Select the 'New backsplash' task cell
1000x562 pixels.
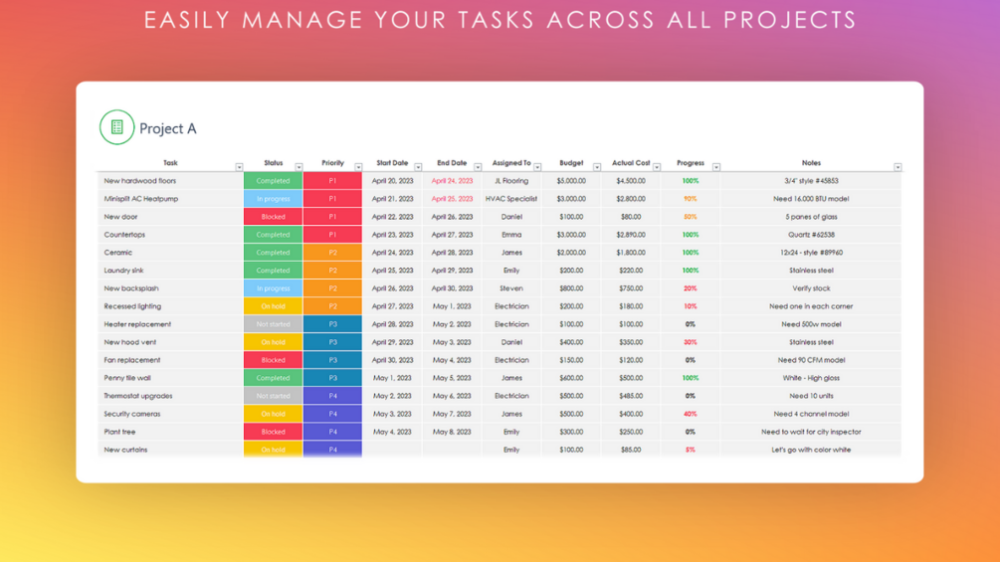click(x=170, y=288)
